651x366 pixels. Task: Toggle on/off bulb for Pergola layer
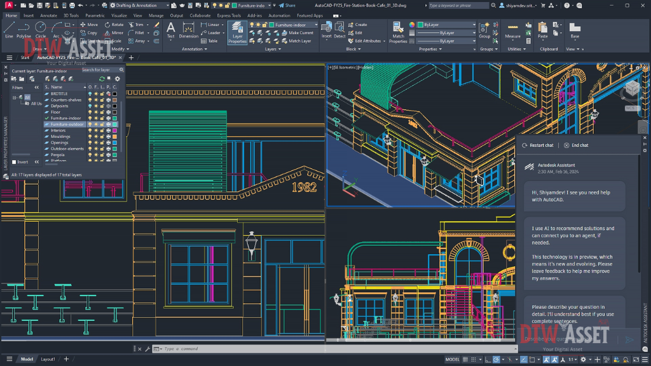point(90,155)
